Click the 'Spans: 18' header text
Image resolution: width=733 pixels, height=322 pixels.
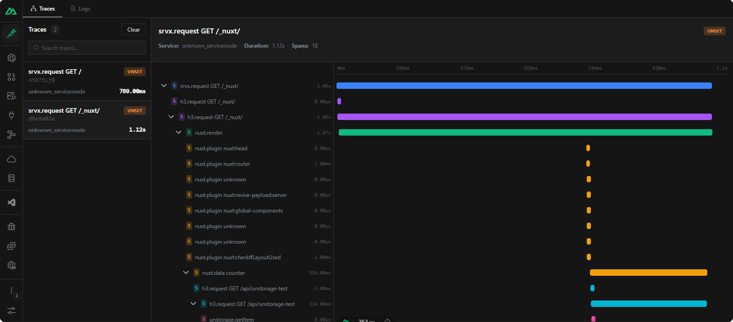(304, 46)
